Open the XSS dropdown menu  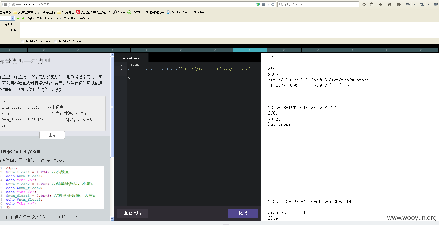coord(39,18)
